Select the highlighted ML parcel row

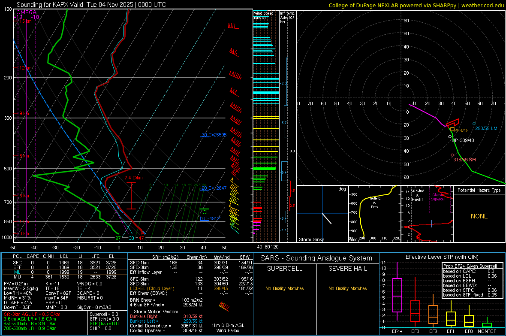[x=65, y=272]
